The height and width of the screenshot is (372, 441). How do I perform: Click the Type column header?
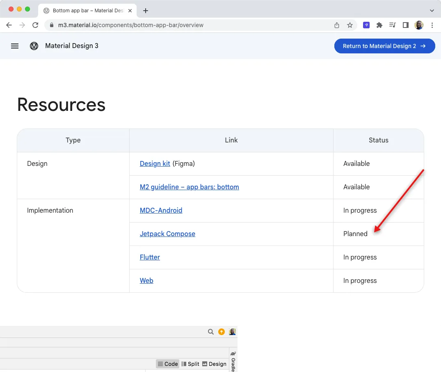73,140
